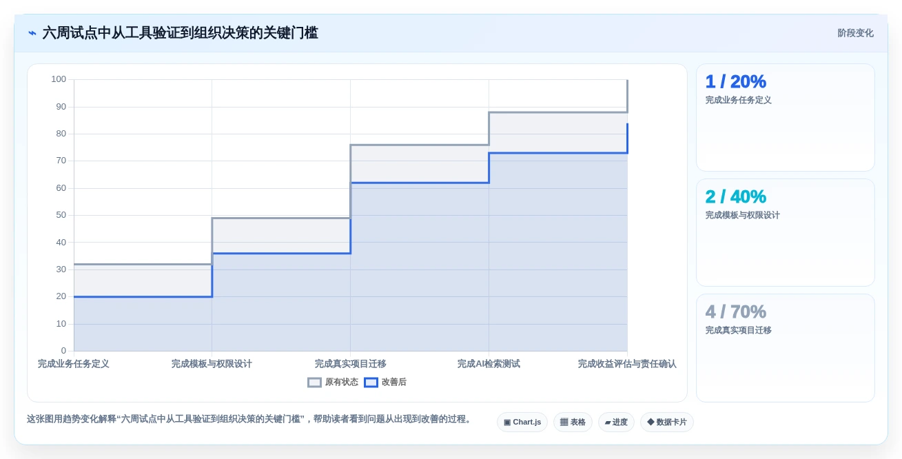The width and height of the screenshot is (902, 459).
Task: Click the 完成业务任务定义 caption in stat card
Action: 738,100
